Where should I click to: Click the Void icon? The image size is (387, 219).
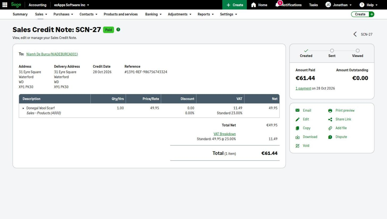297,146
